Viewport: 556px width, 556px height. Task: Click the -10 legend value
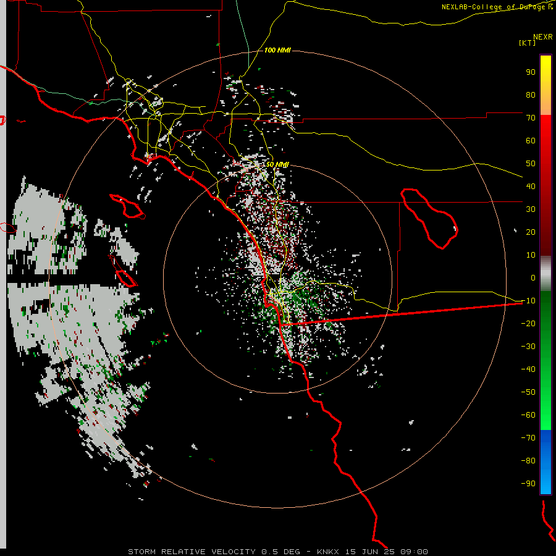point(528,301)
